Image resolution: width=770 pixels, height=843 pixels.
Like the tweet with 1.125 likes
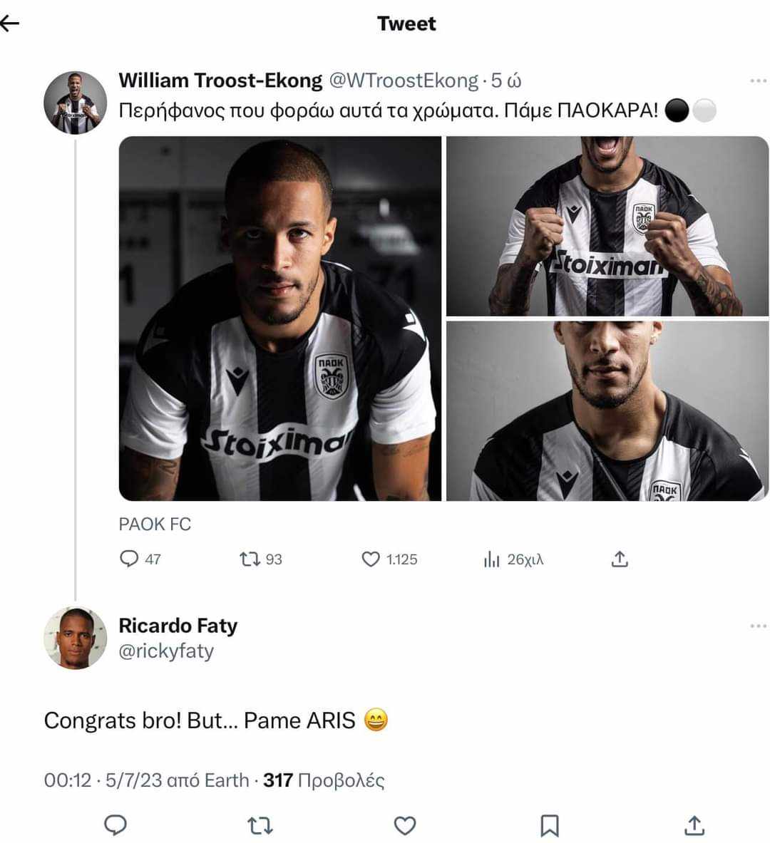click(x=370, y=559)
